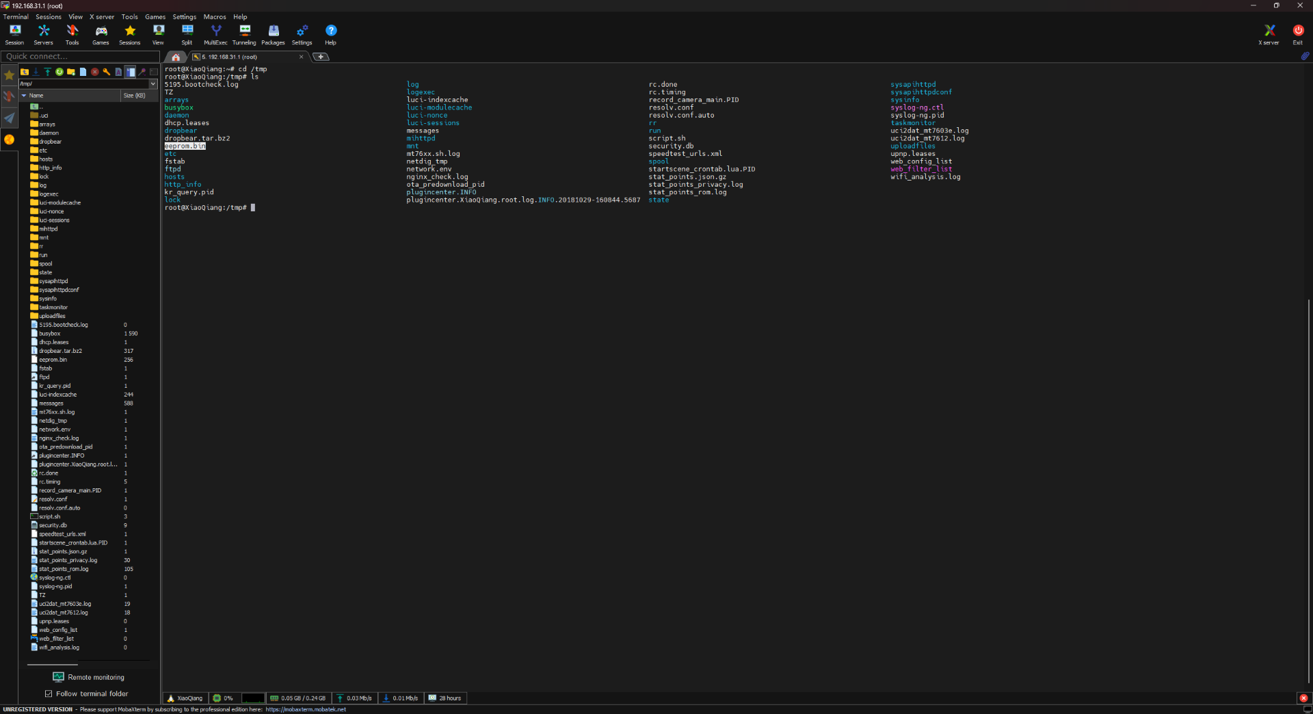
Task: Open the Session toolbar button
Action: [14, 34]
